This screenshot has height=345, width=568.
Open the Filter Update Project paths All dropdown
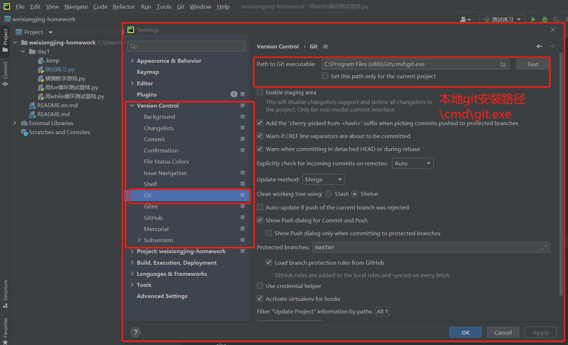382,311
